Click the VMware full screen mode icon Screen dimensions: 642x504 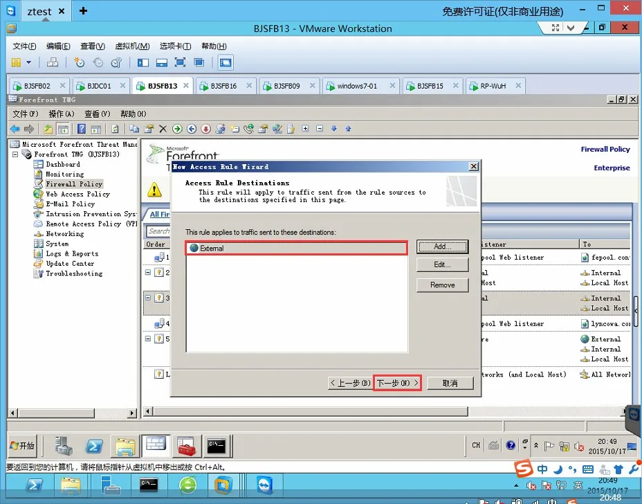coord(180,62)
